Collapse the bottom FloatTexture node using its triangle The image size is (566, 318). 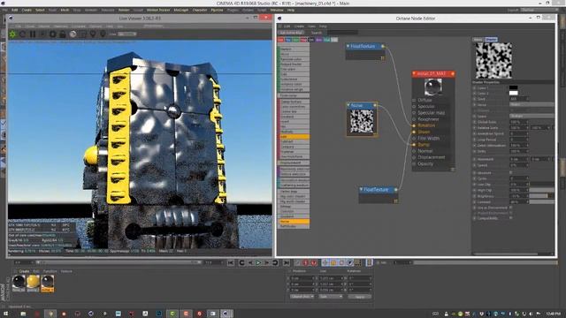(361, 189)
